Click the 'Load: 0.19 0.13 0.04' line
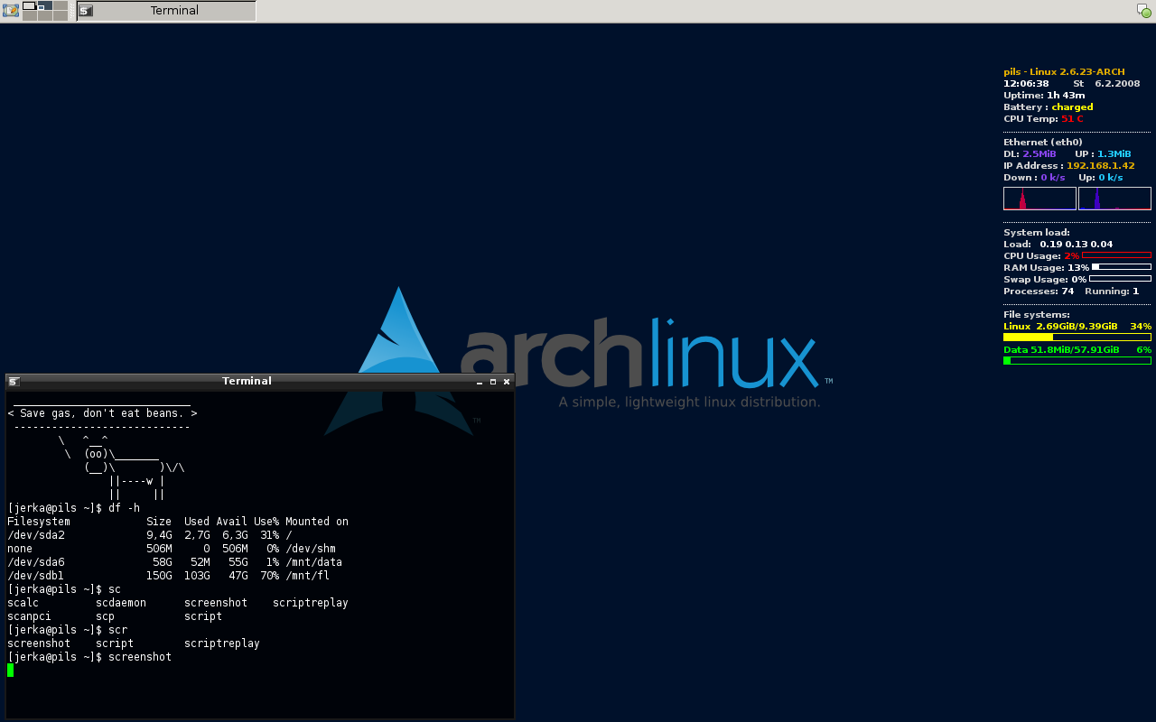The image size is (1156, 722). 1058,245
